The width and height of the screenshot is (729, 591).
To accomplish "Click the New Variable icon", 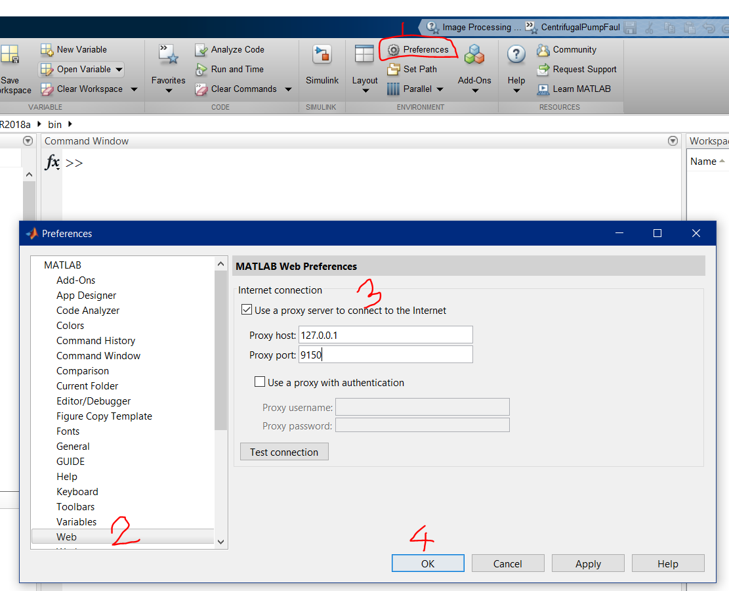I will [x=47, y=49].
